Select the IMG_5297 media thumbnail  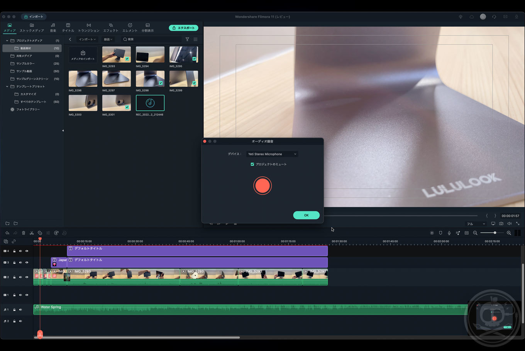click(116, 79)
